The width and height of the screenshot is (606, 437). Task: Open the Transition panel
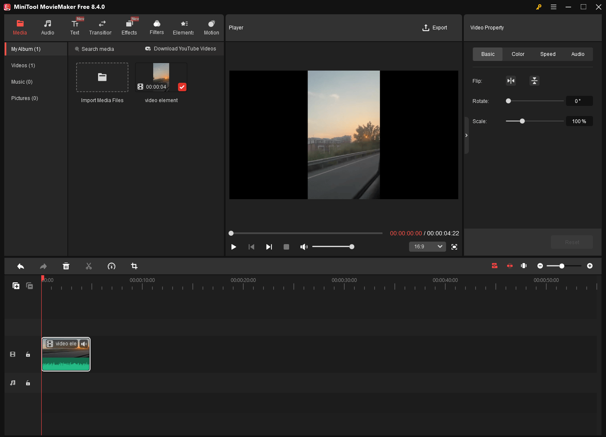pos(100,26)
